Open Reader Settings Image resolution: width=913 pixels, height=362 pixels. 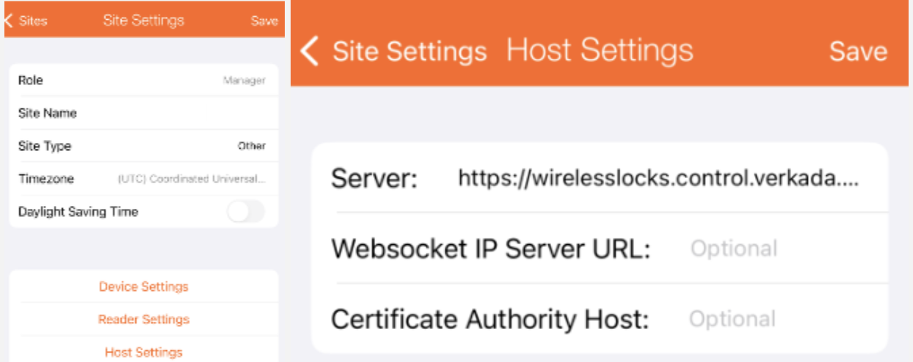pyautogui.click(x=144, y=319)
